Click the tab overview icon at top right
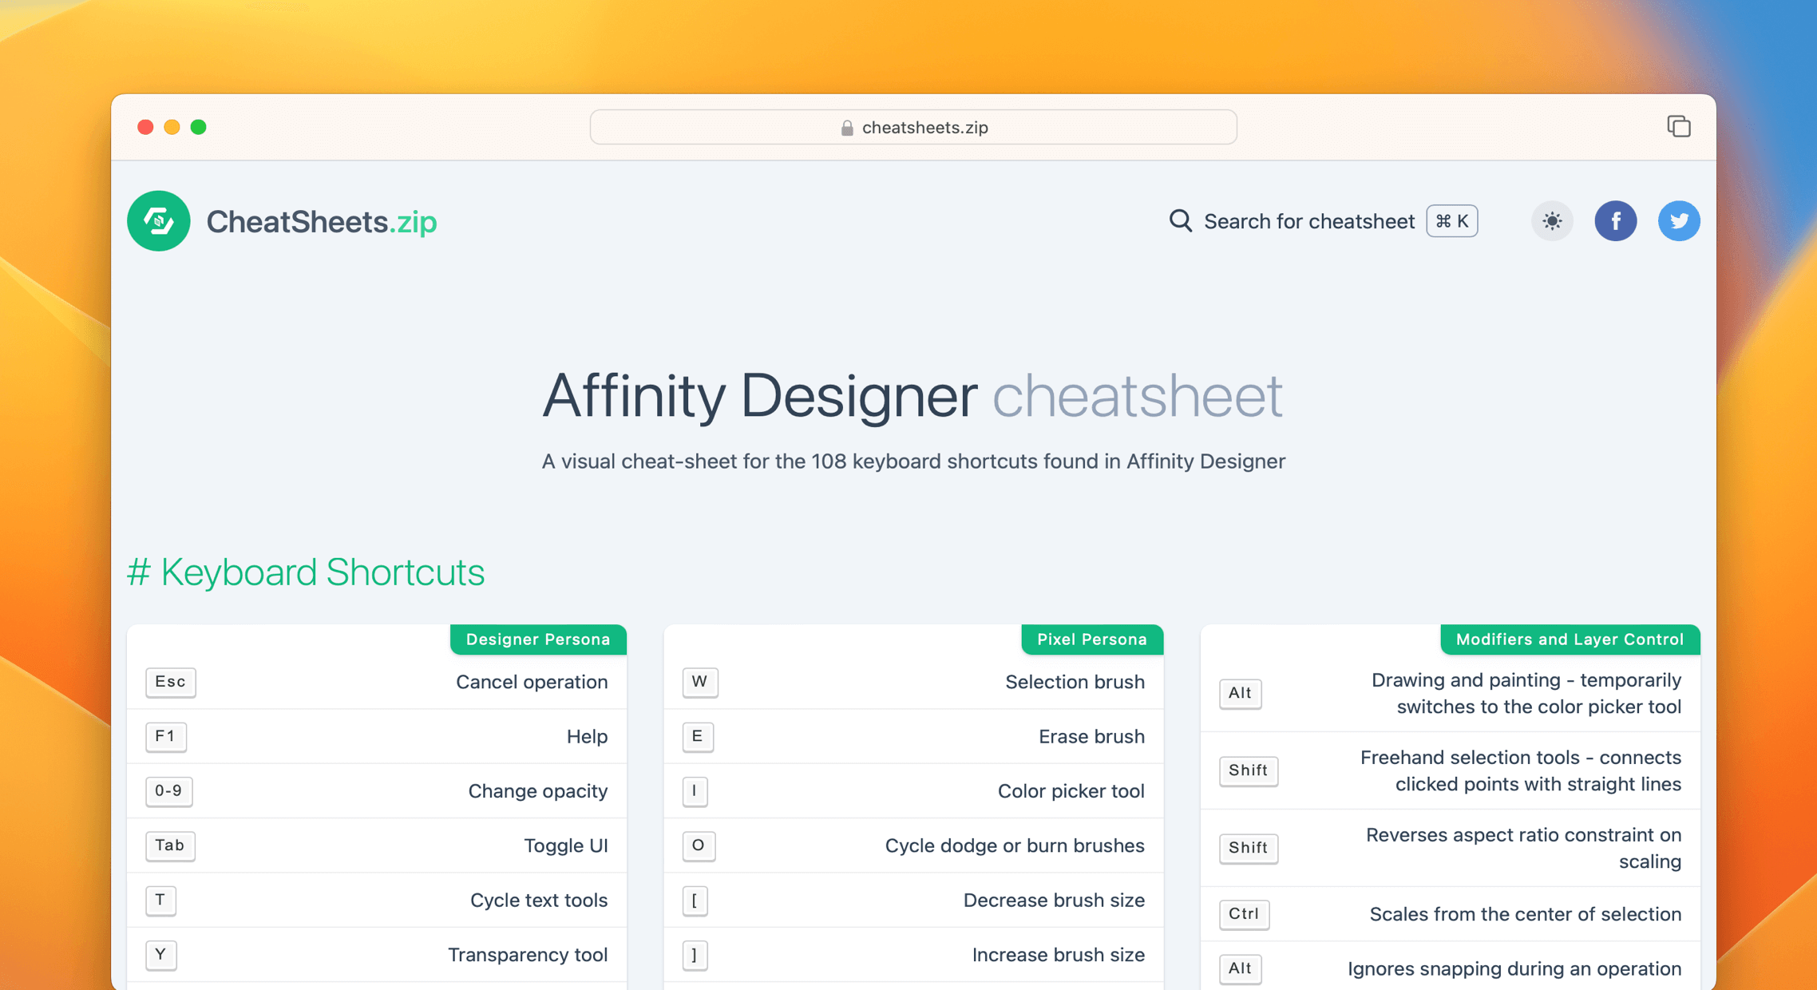The image size is (1817, 990). click(1679, 126)
